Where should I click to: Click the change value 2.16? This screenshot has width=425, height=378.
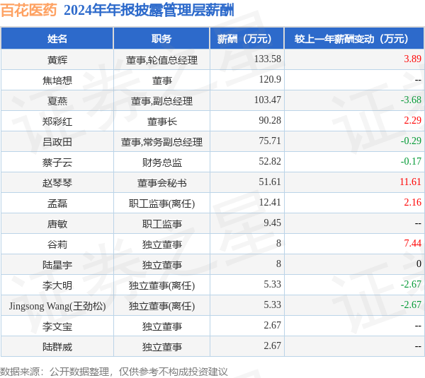(412, 203)
